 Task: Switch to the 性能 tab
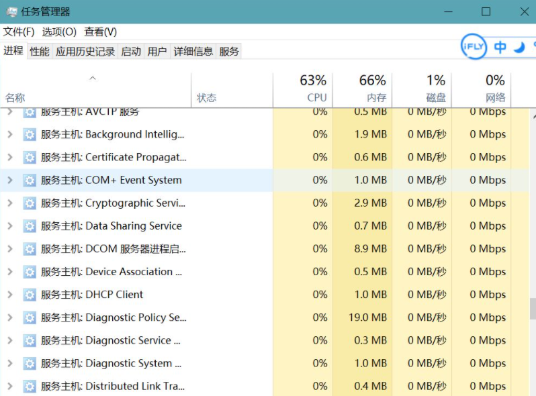[x=40, y=51]
